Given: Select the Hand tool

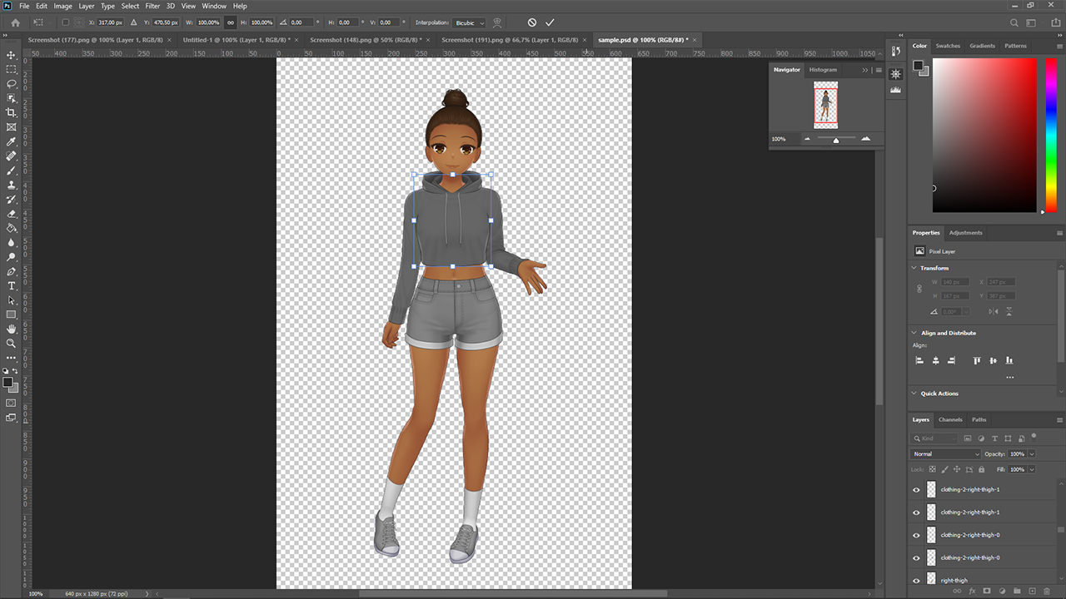Looking at the screenshot, I should tap(12, 329).
